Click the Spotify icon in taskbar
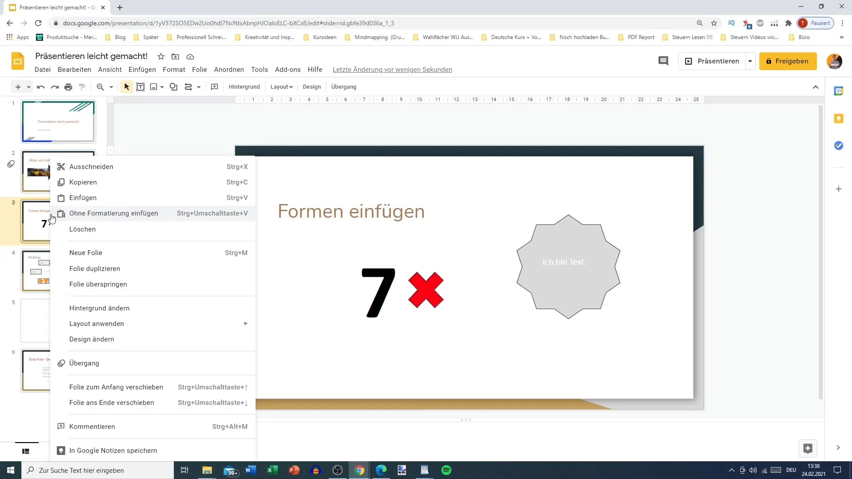 (446, 470)
